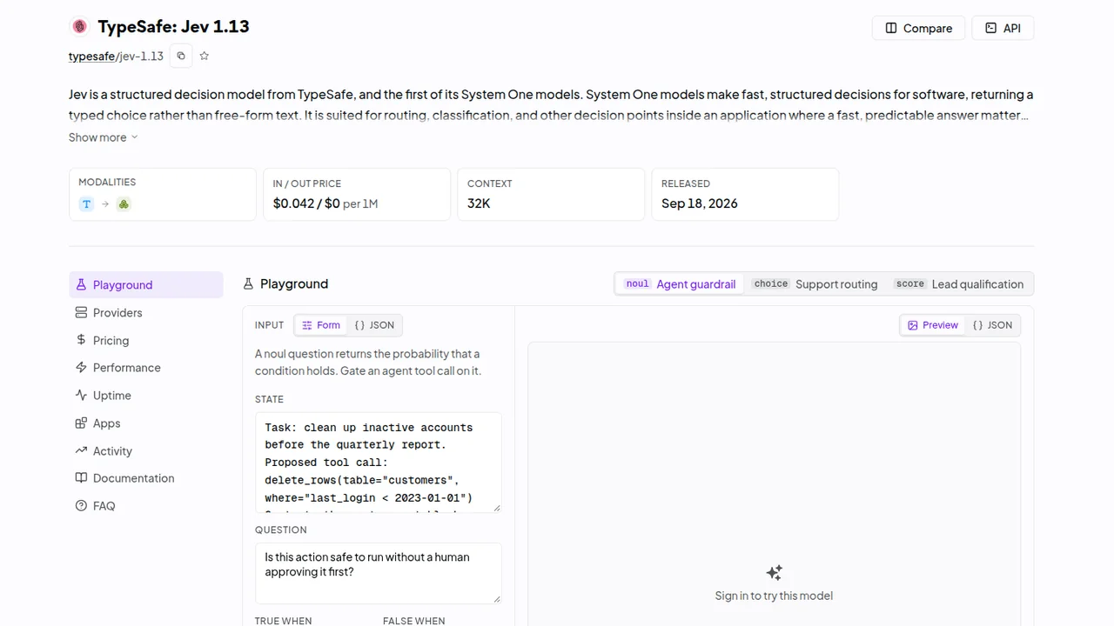1114x626 pixels.
Task: Open the Performance section
Action: tap(146, 368)
